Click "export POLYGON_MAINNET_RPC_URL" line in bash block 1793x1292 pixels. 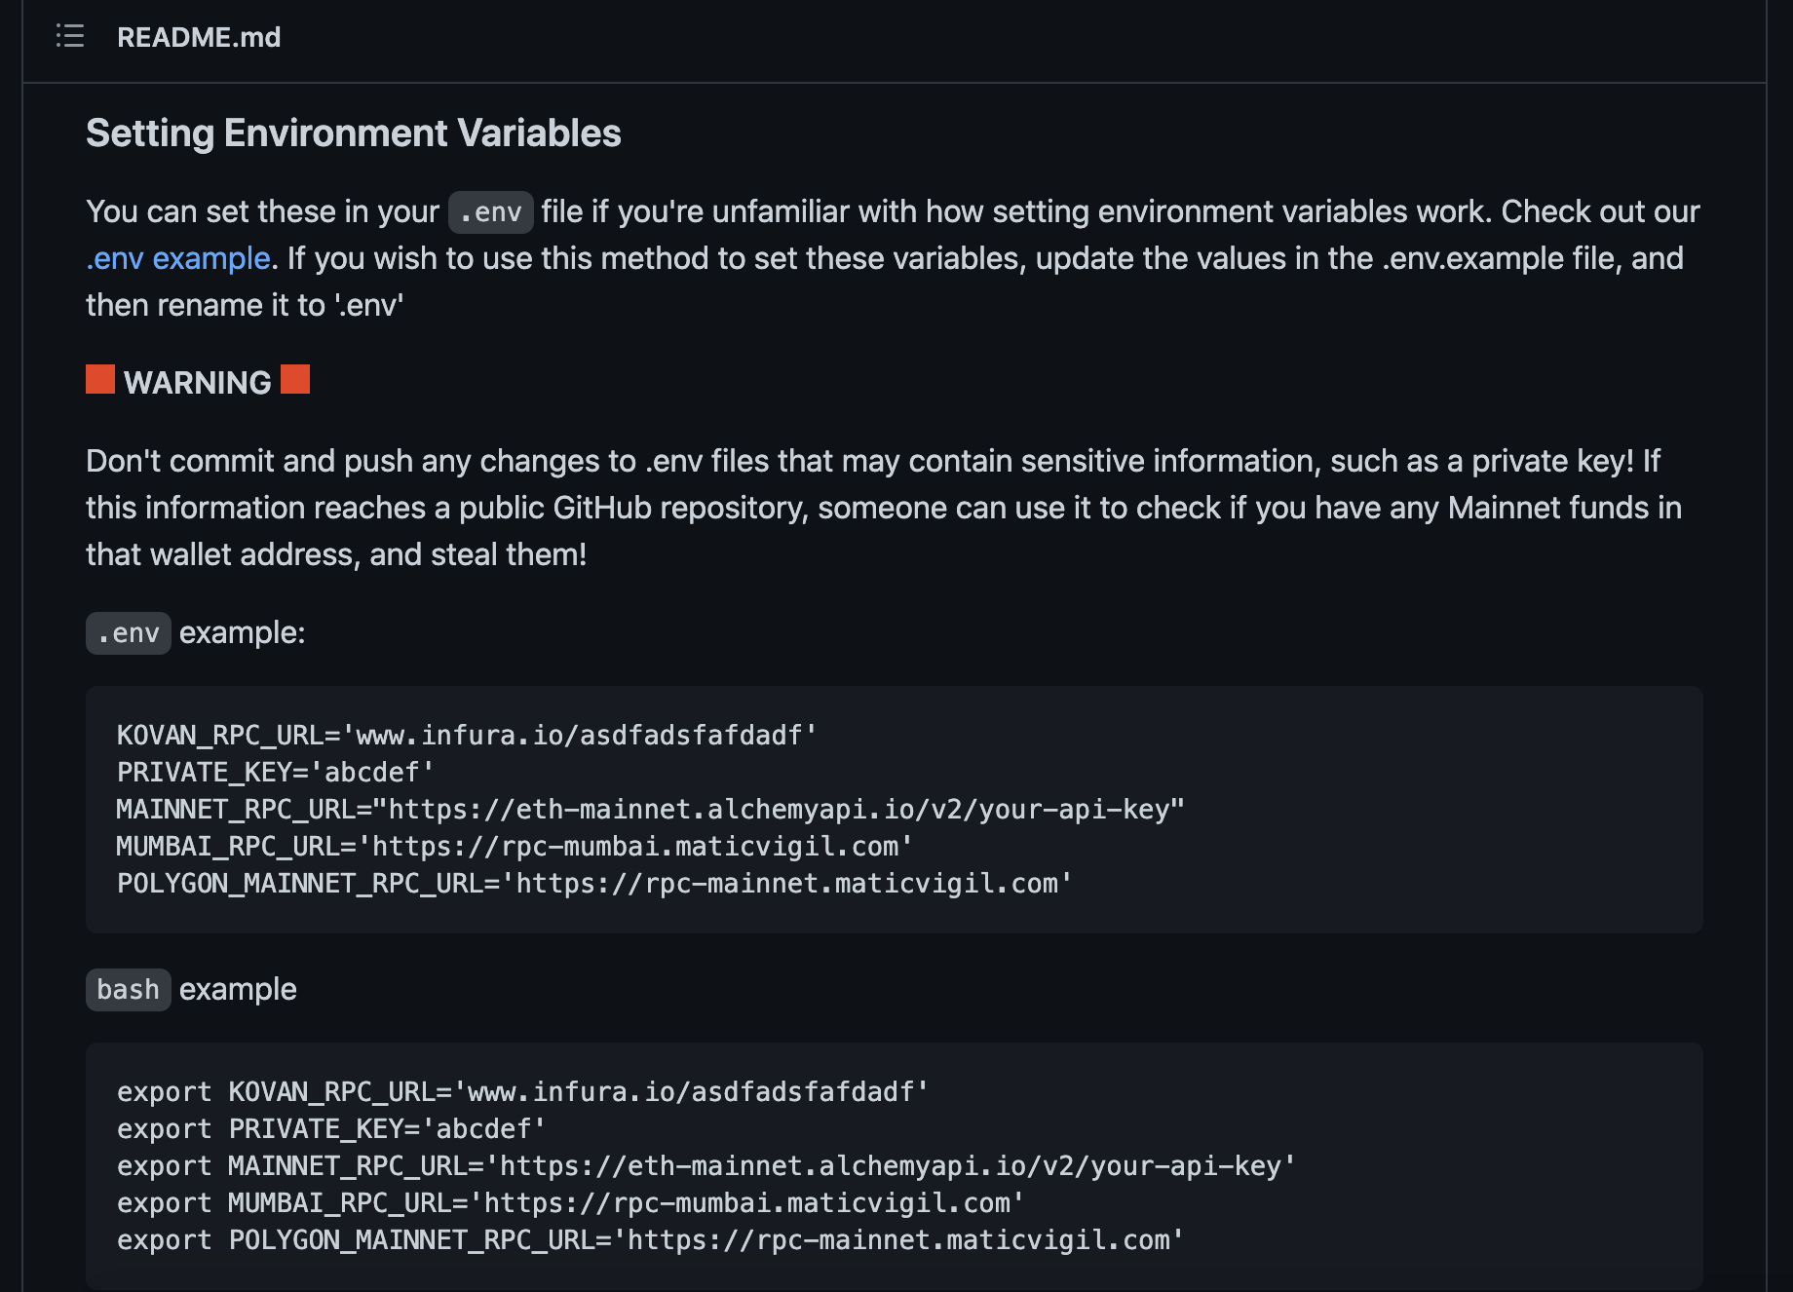click(x=650, y=1239)
